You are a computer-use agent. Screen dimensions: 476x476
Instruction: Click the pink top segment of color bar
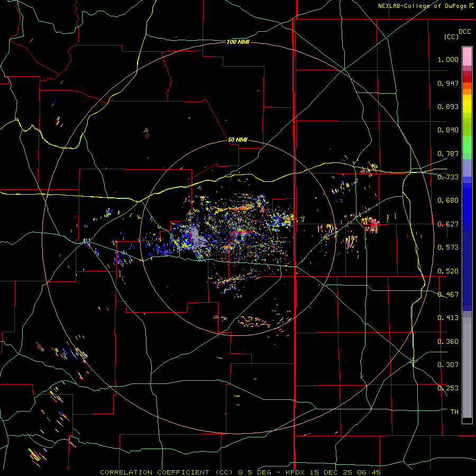pyautogui.click(x=467, y=56)
